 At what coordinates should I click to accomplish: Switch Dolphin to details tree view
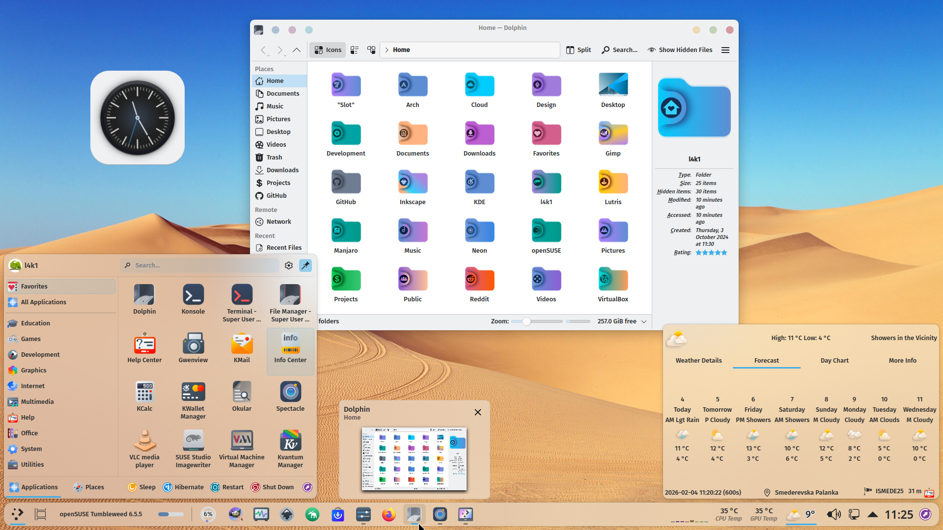pyautogui.click(x=371, y=50)
